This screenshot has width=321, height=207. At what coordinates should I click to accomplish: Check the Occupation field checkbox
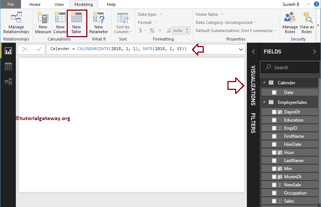click(x=274, y=193)
